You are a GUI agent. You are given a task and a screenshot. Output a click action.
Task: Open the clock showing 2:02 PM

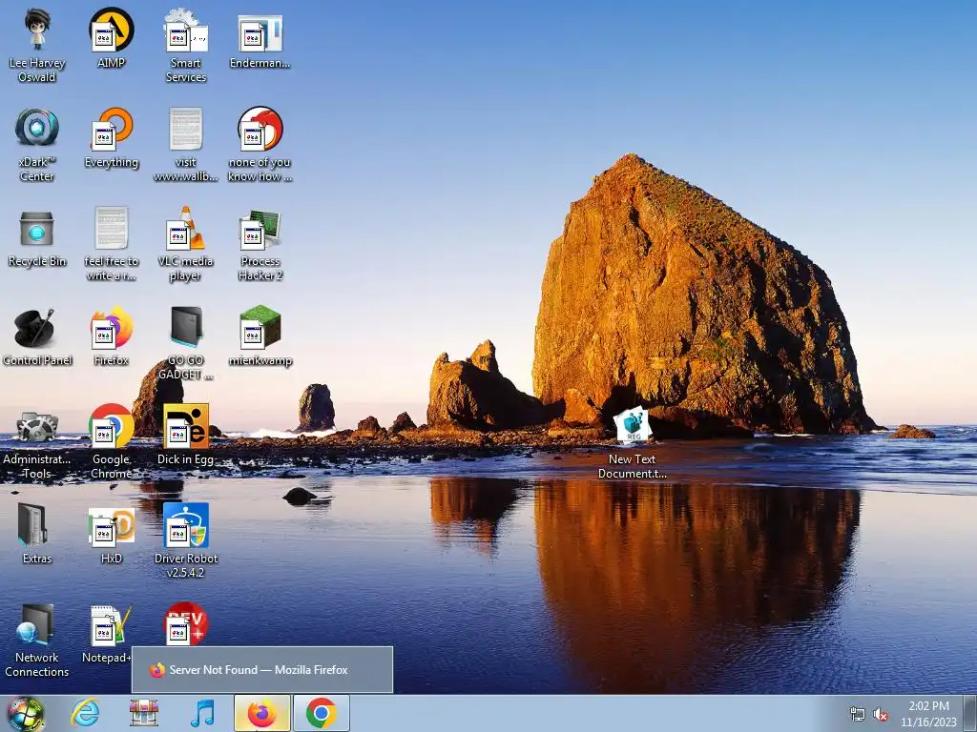click(928, 714)
